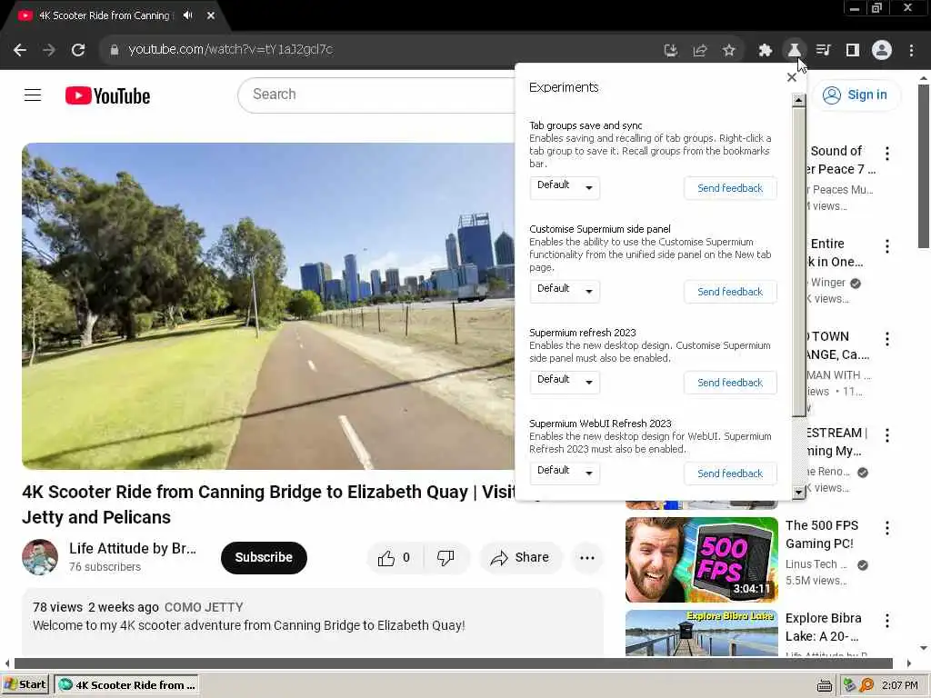The image size is (931, 698).
Task: Mute the tab via its speaker icon
Action: pos(187,15)
